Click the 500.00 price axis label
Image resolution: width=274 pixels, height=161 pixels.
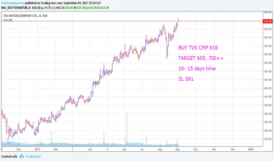pos(268,71)
